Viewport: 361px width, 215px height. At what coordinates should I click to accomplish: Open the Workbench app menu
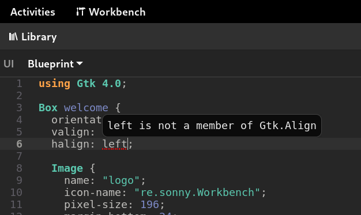111,12
